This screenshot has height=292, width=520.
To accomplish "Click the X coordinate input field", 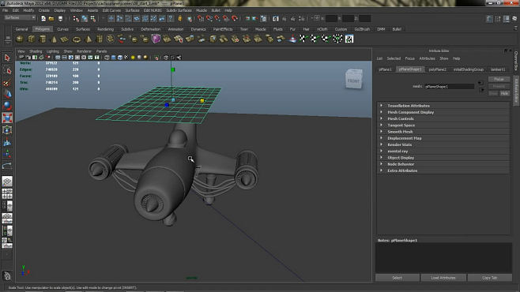I will (331, 18).
